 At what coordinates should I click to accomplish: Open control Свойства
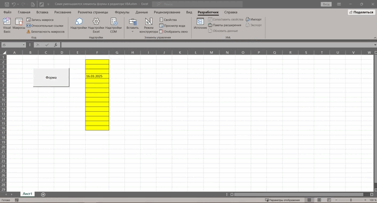point(168,20)
